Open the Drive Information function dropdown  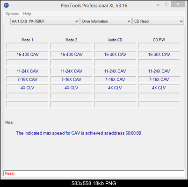106,22
